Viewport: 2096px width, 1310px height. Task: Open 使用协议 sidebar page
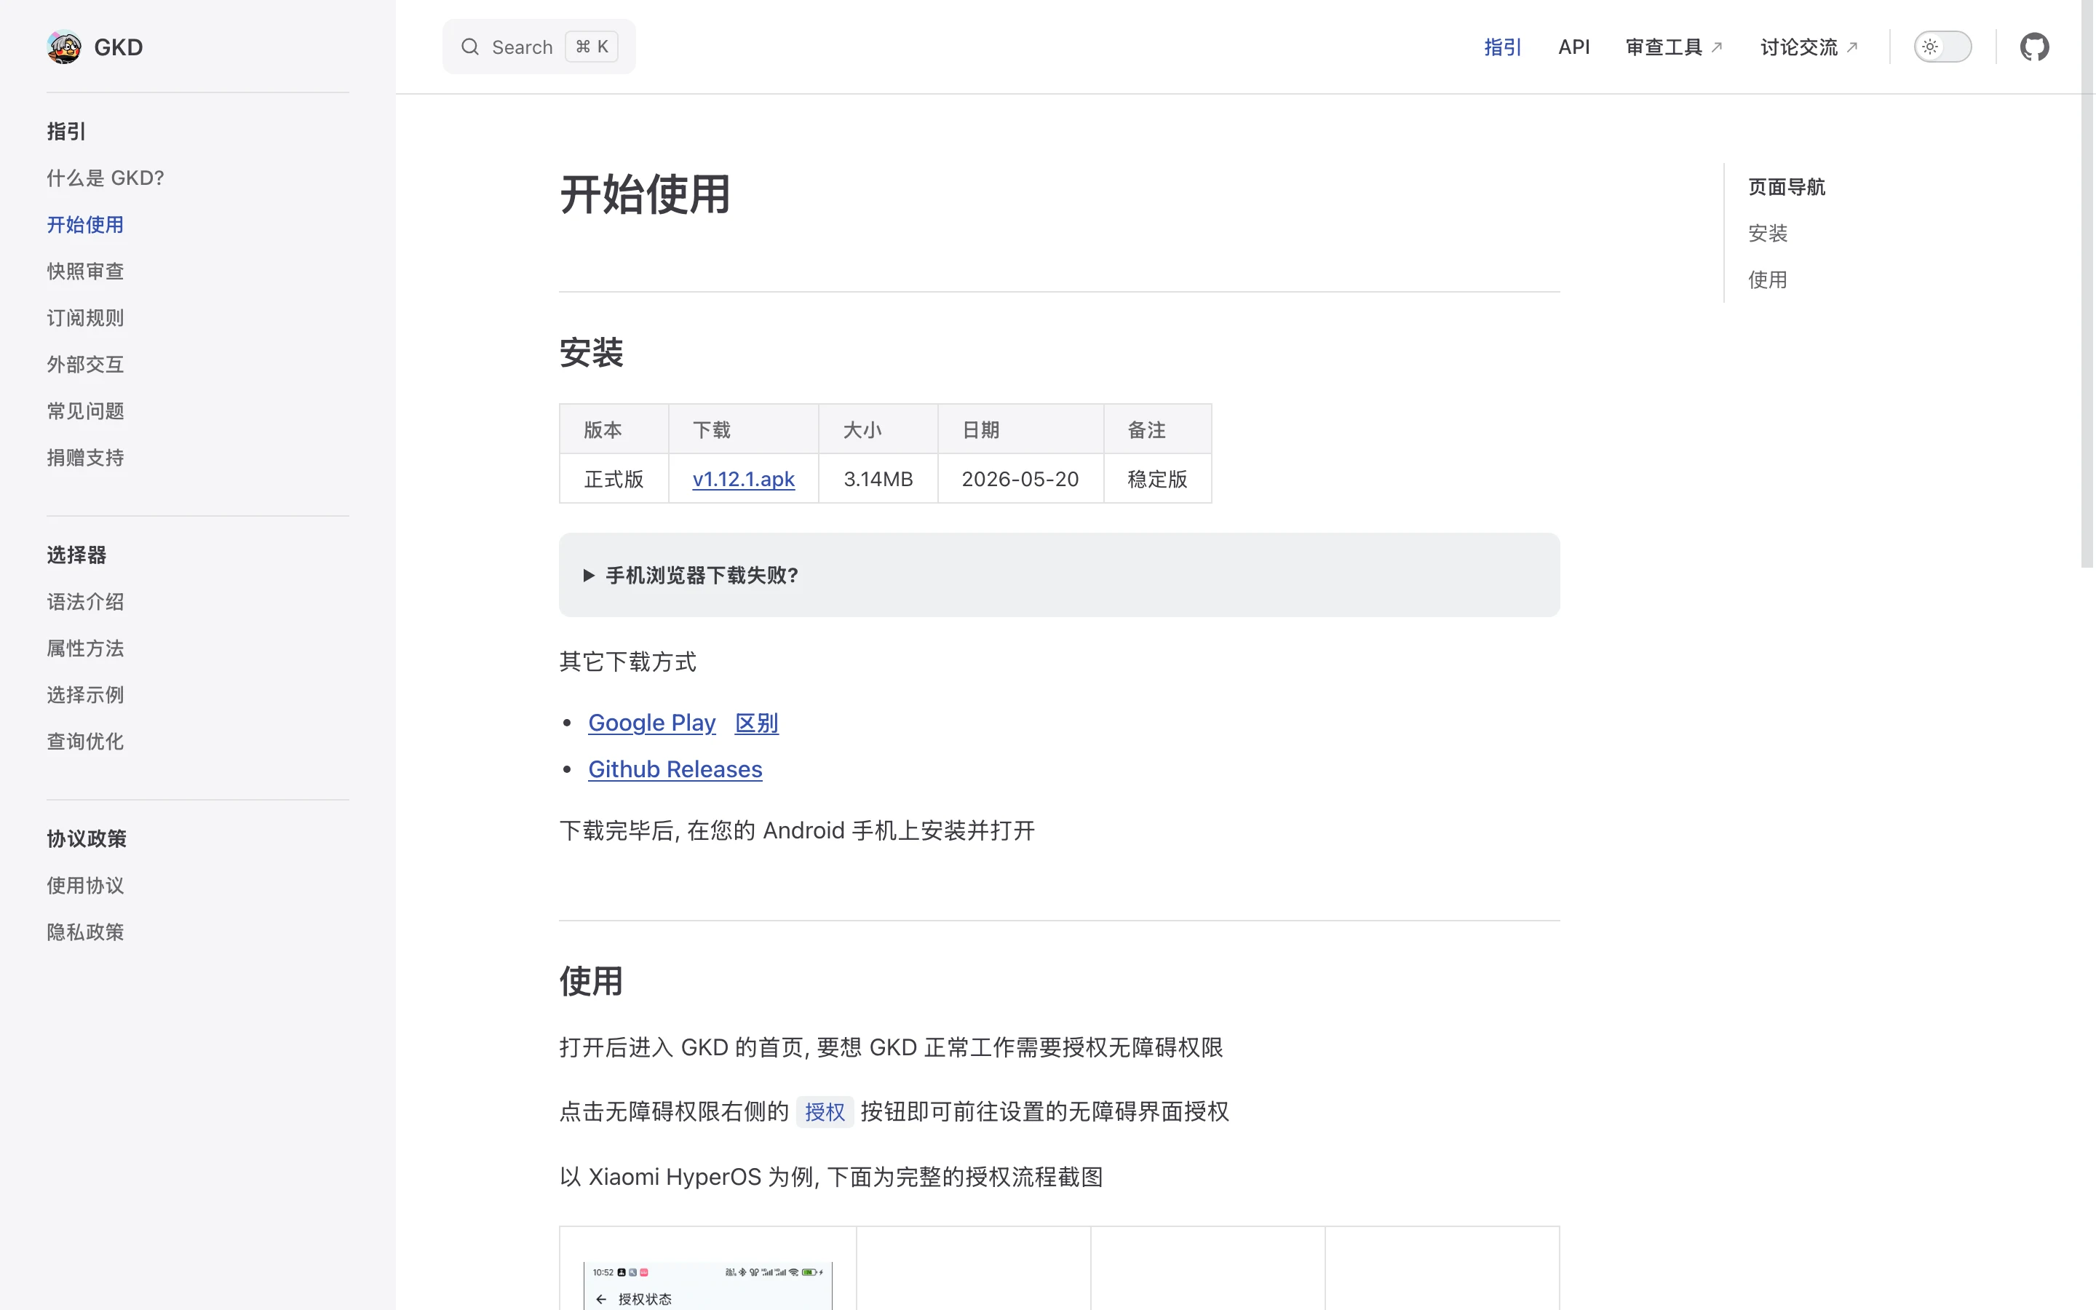(x=85, y=886)
